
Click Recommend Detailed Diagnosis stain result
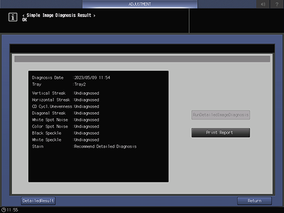point(105,147)
